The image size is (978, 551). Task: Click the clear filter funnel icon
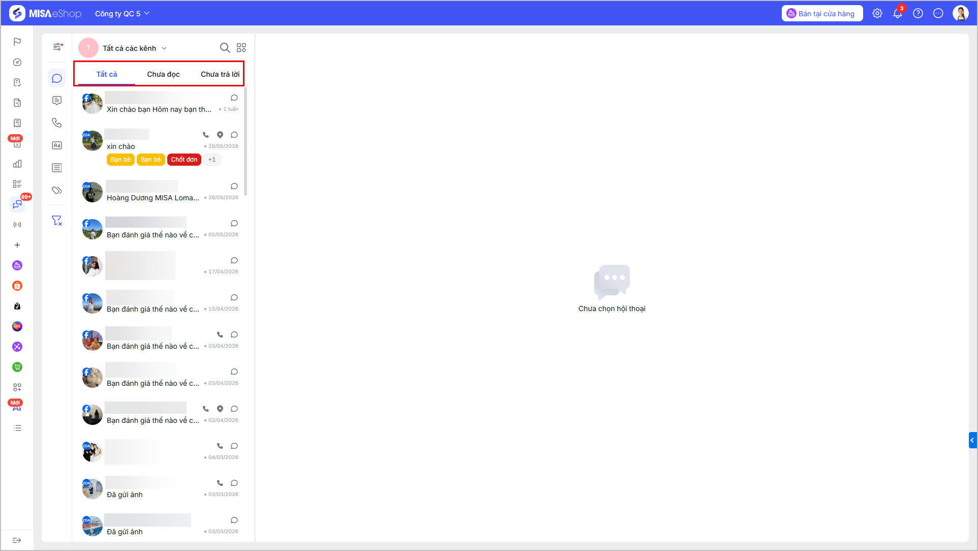click(57, 221)
